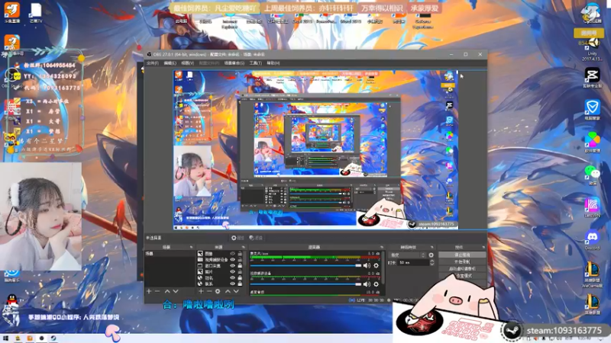The width and height of the screenshot is (611, 343).
Task: Remove the selected scene with the minus icon in the Scenes panel
Action: pos(157,291)
